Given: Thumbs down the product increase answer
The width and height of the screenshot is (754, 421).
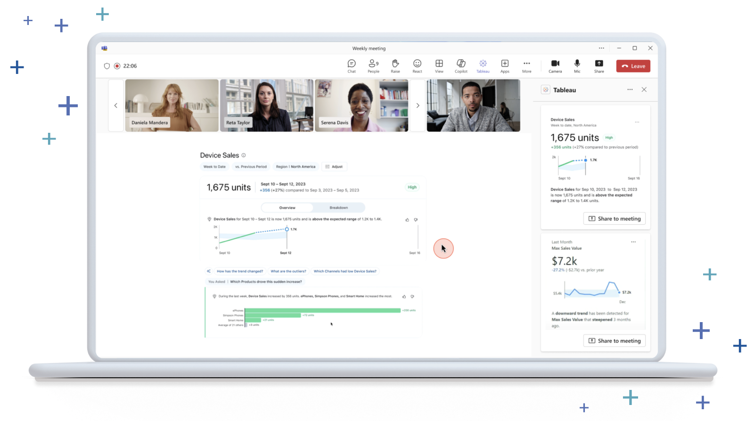Looking at the screenshot, I should (412, 297).
